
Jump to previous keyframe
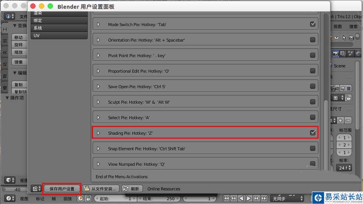(234, 198)
